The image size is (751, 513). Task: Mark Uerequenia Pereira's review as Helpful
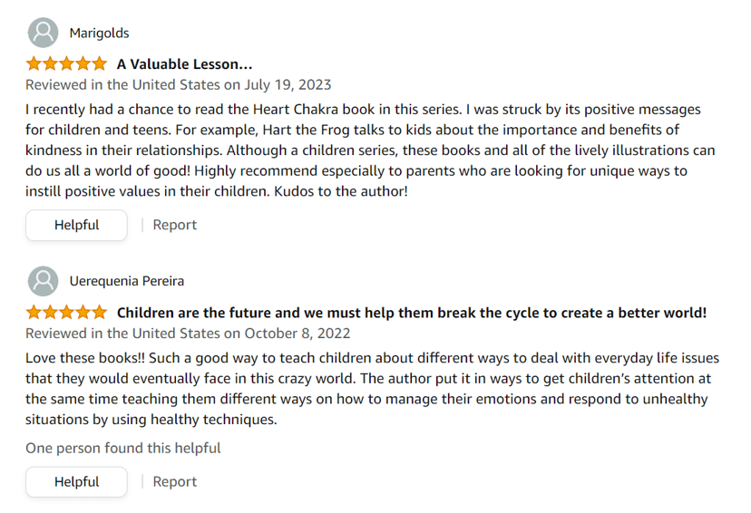click(x=76, y=482)
